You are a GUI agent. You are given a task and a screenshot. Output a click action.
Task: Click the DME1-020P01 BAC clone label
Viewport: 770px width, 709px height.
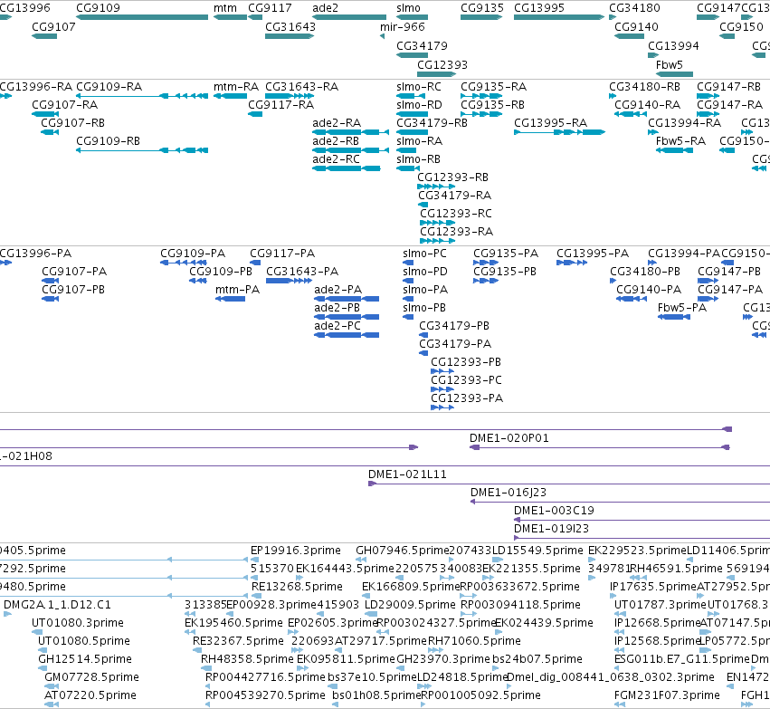tap(509, 437)
